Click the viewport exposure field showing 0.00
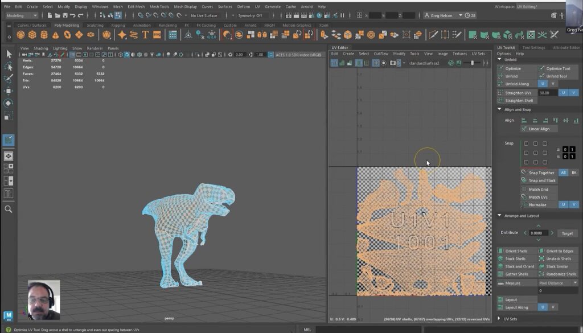The image size is (583, 333). (239, 55)
